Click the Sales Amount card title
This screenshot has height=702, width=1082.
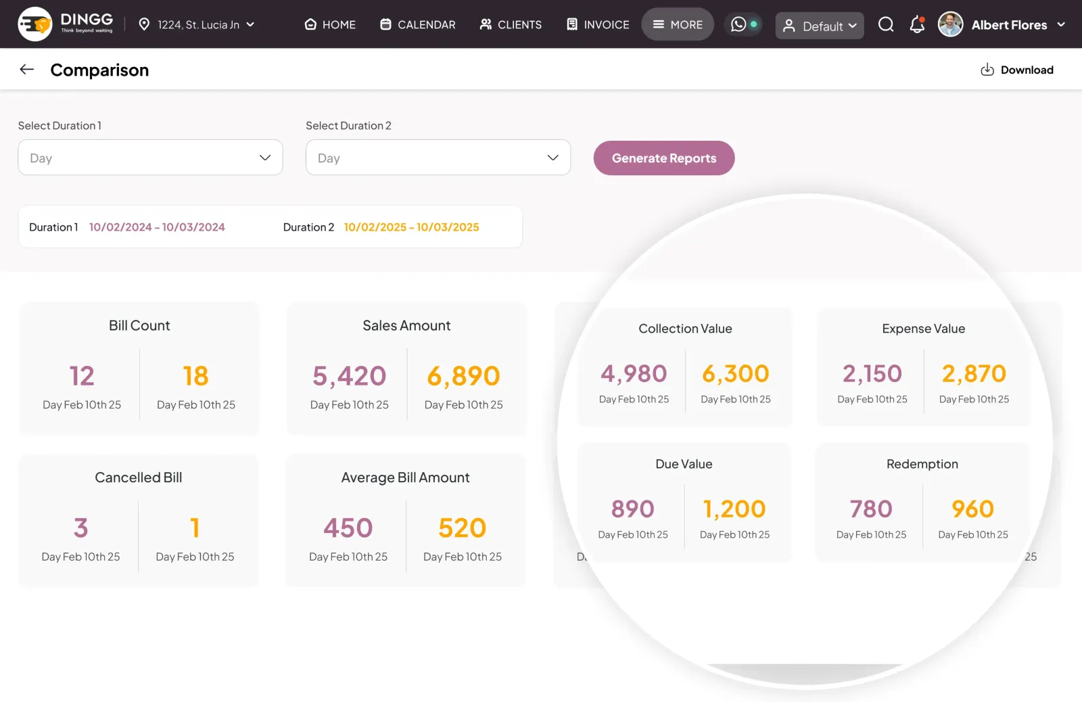[406, 325]
